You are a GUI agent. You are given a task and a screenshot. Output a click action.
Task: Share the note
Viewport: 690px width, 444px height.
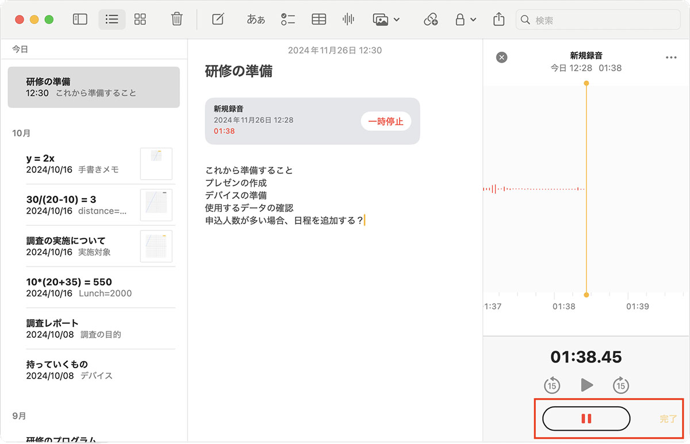pyautogui.click(x=499, y=20)
